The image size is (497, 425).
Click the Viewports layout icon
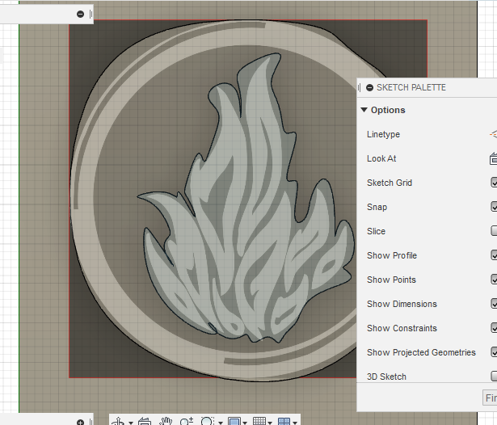click(x=284, y=422)
